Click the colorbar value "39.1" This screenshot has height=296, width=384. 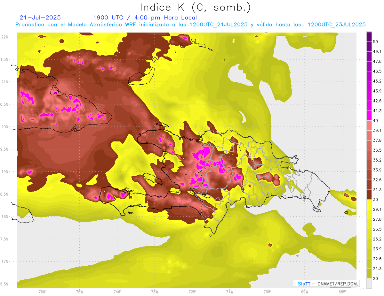click(377, 130)
